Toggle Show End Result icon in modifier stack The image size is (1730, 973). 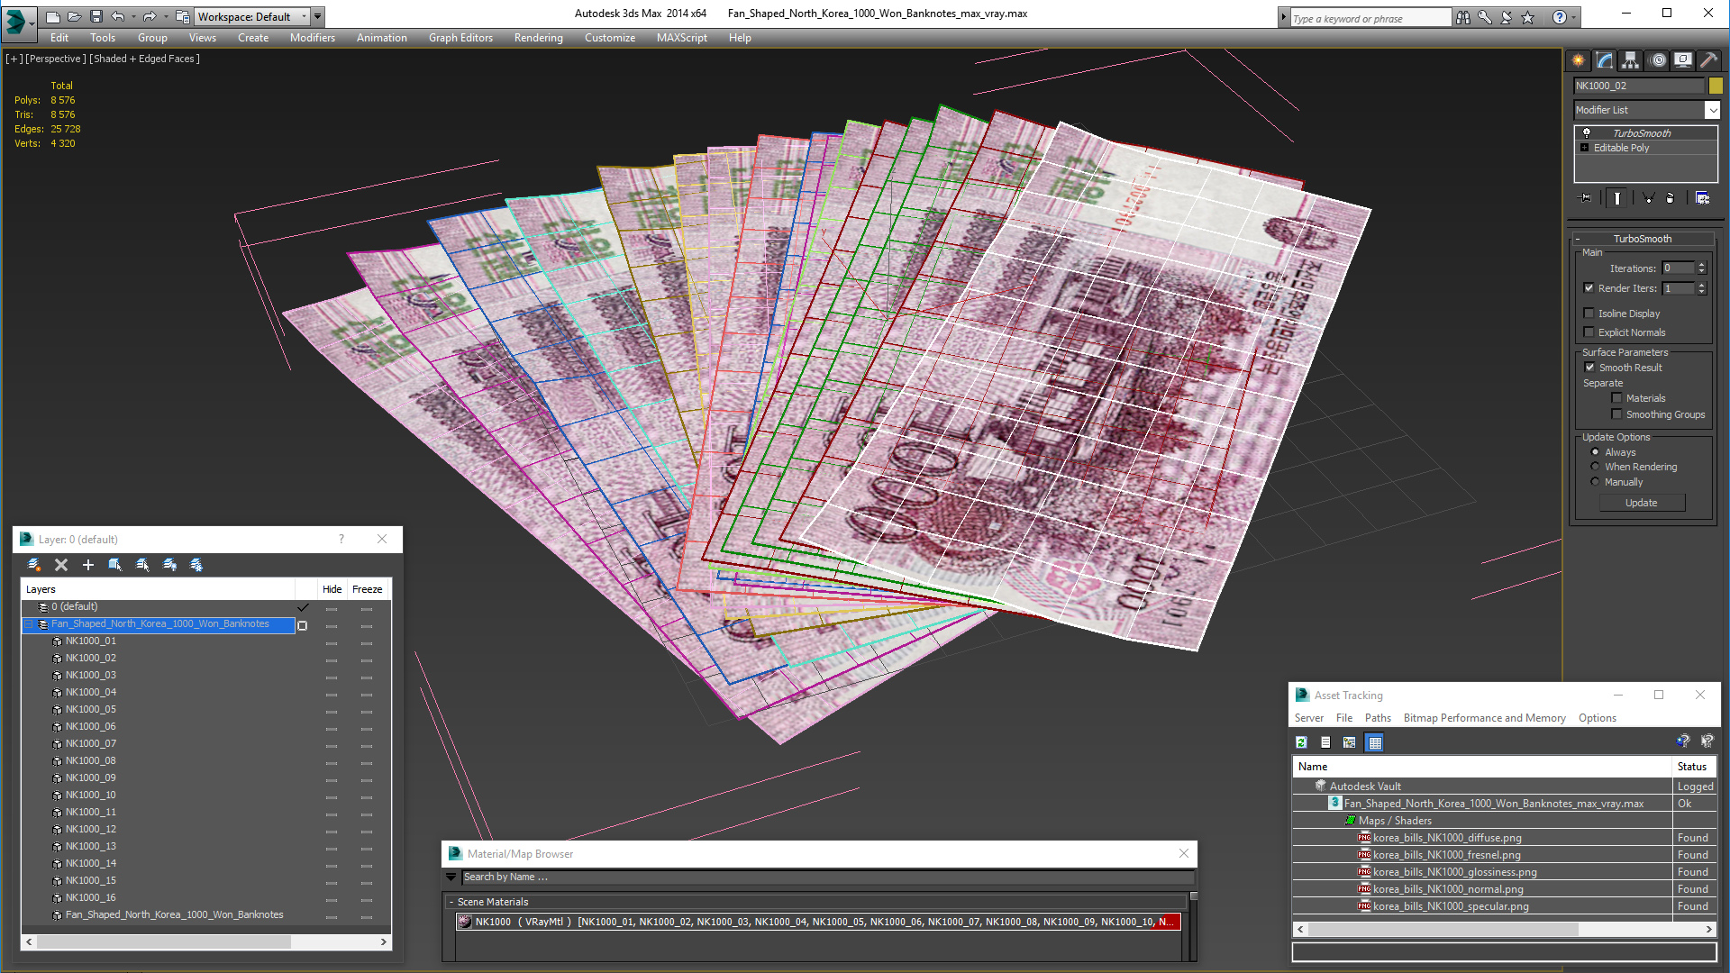click(1617, 197)
